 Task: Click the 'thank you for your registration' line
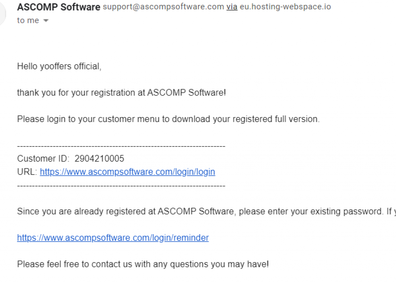click(x=121, y=93)
